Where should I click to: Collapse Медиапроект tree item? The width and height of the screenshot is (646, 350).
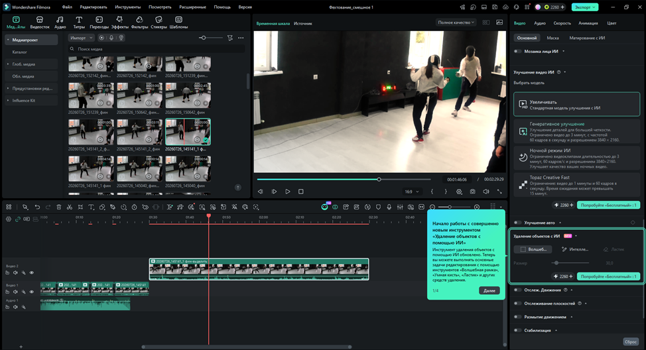pyautogui.click(x=8, y=40)
